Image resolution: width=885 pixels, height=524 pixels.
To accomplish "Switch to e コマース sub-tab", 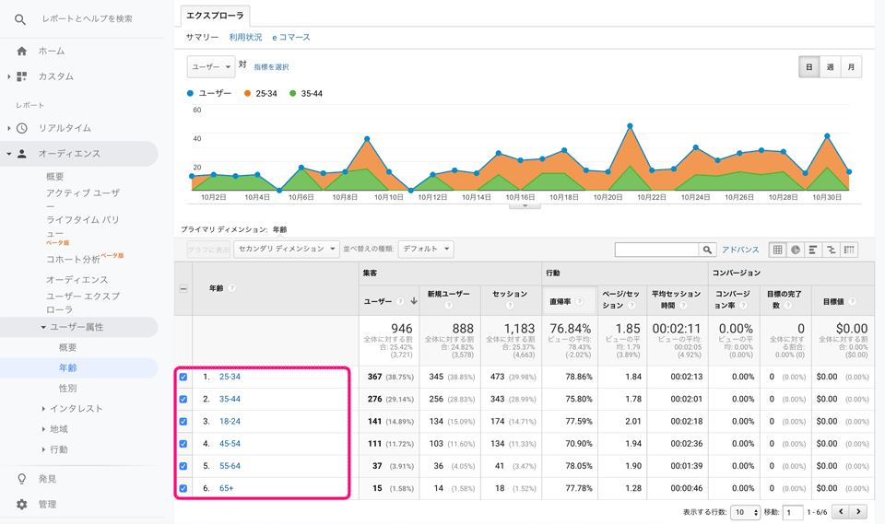I will [x=291, y=37].
